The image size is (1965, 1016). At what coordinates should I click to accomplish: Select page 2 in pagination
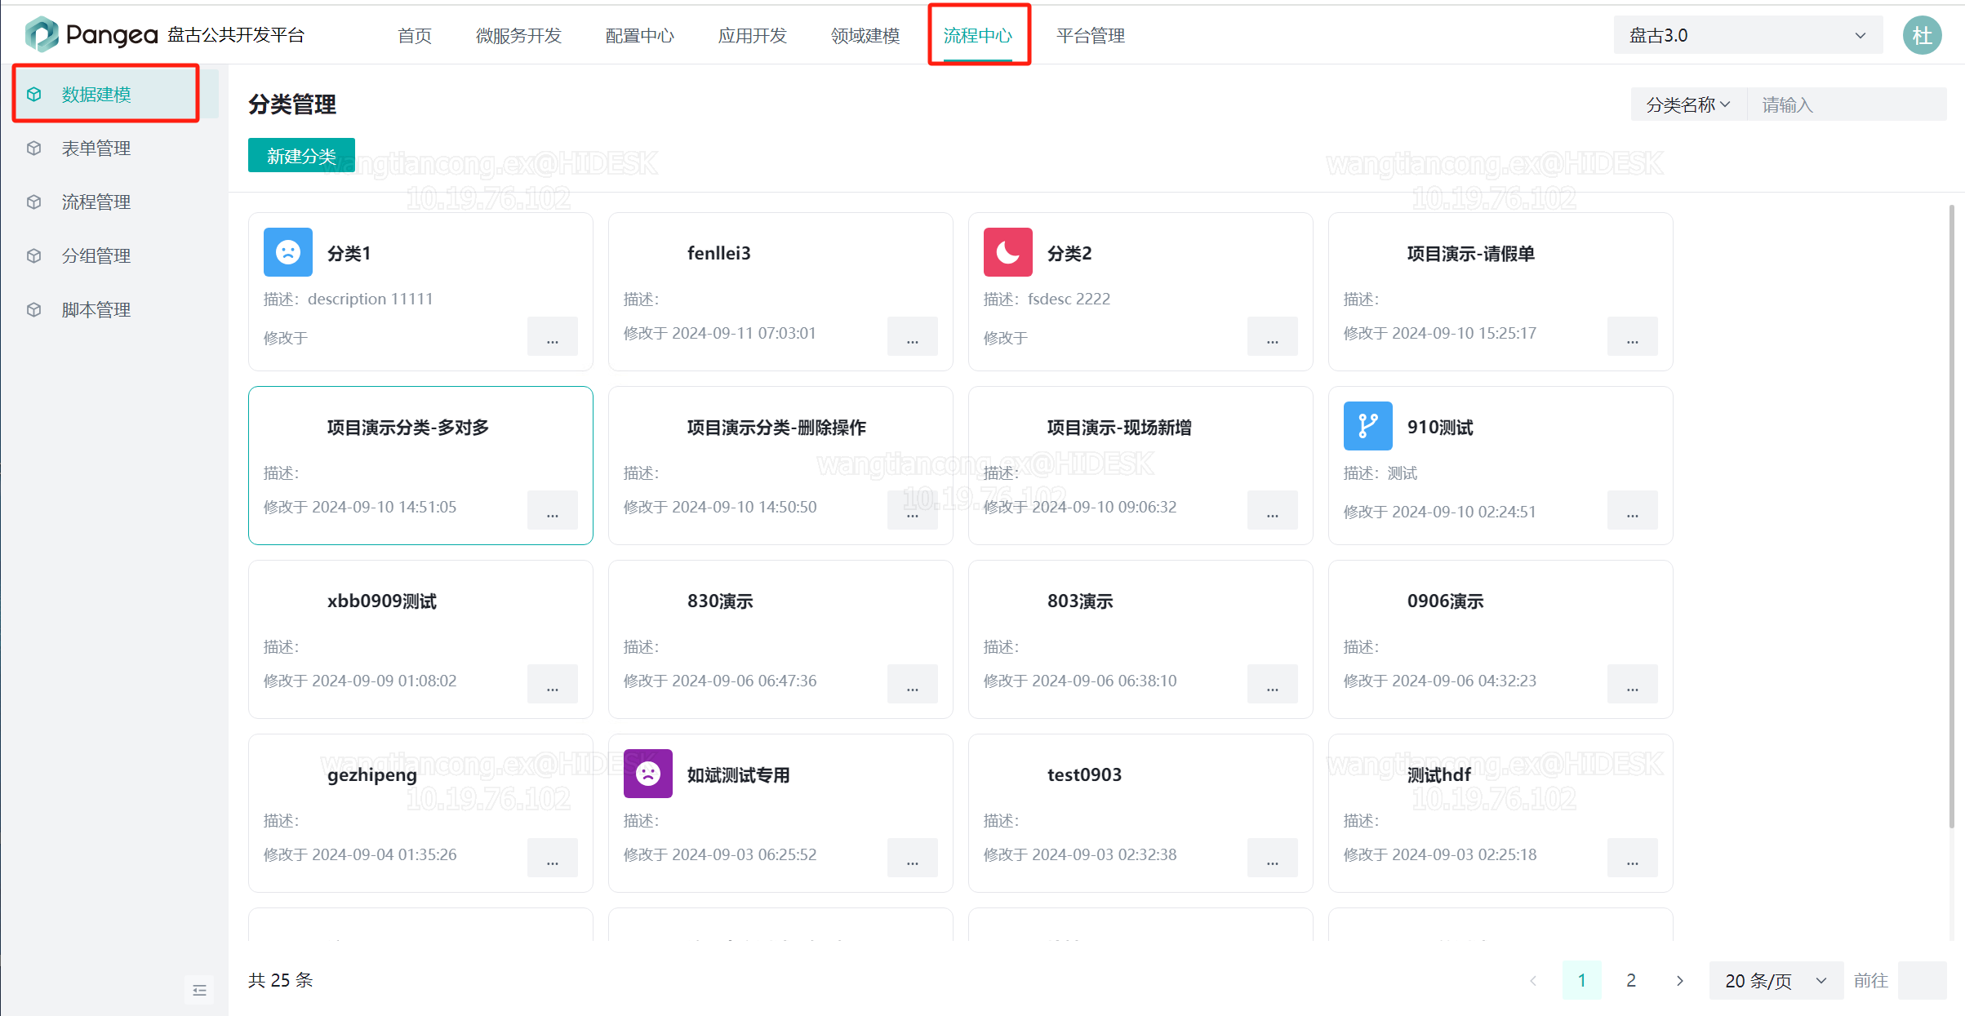click(x=1630, y=980)
